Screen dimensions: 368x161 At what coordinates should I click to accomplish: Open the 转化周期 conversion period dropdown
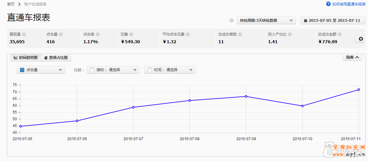click(x=266, y=21)
